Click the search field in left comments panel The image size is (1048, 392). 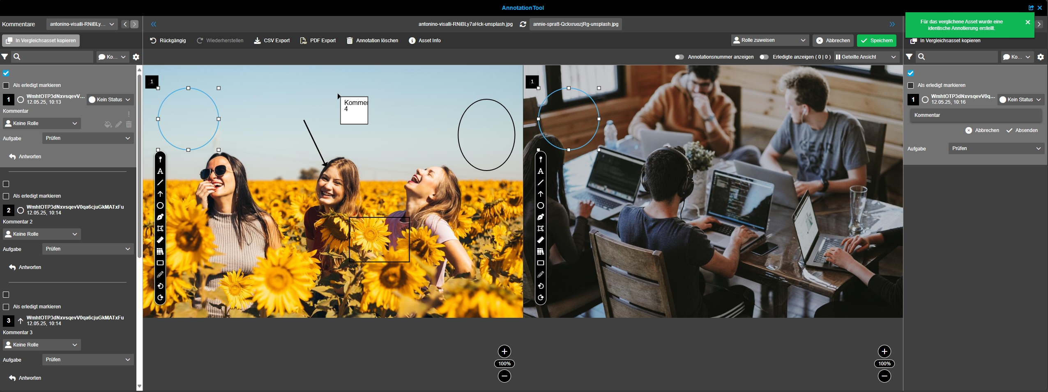(55, 57)
